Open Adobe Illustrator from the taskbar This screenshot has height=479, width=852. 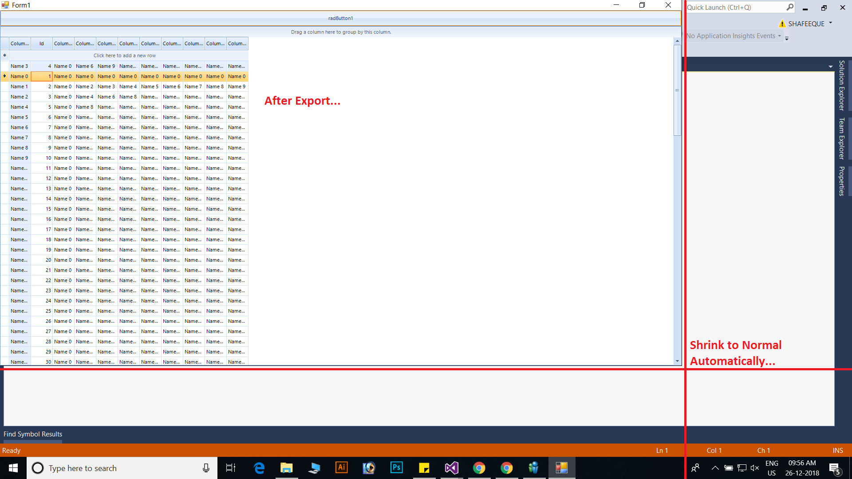(341, 468)
